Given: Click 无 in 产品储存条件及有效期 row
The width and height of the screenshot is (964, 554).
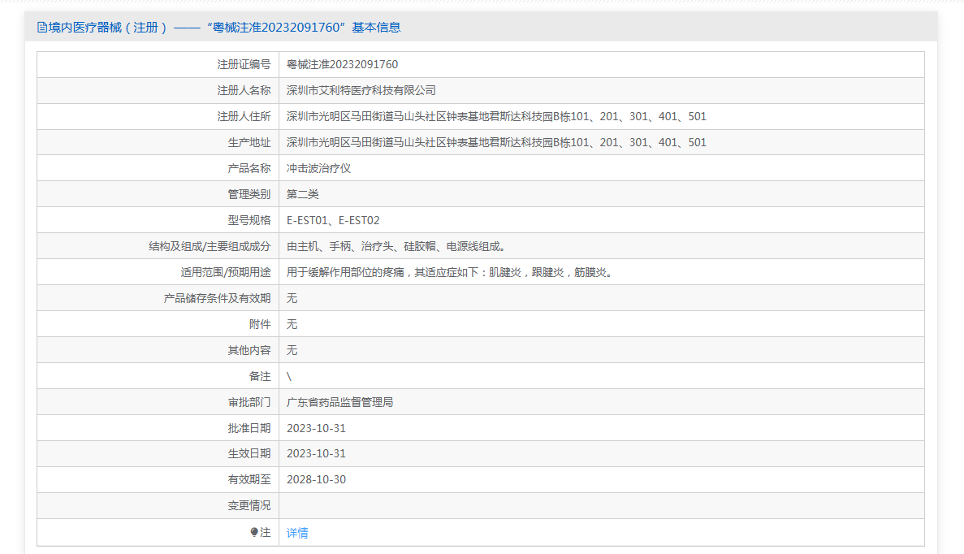Looking at the screenshot, I should point(292,298).
